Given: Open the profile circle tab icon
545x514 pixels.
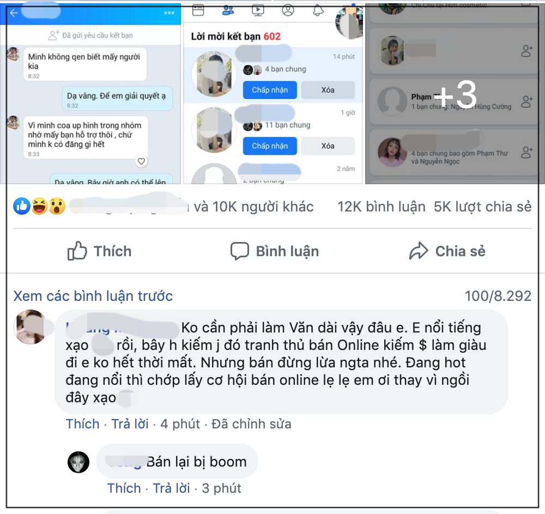Looking at the screenshot, I should (x=288, y=10).
